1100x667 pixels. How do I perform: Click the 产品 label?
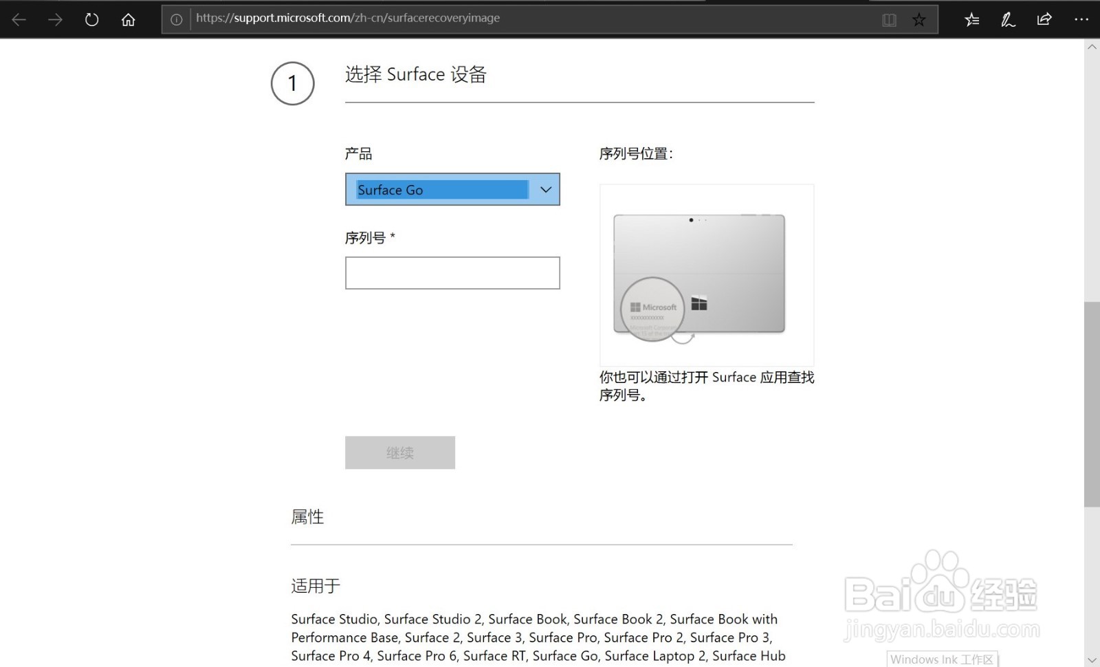coord(358,153)
